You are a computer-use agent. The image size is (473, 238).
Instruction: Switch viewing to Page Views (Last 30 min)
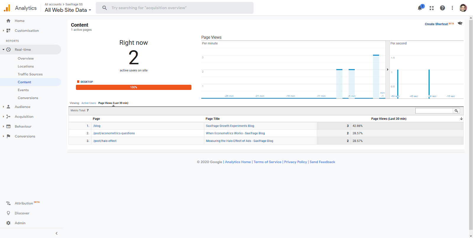click(113, 103)
